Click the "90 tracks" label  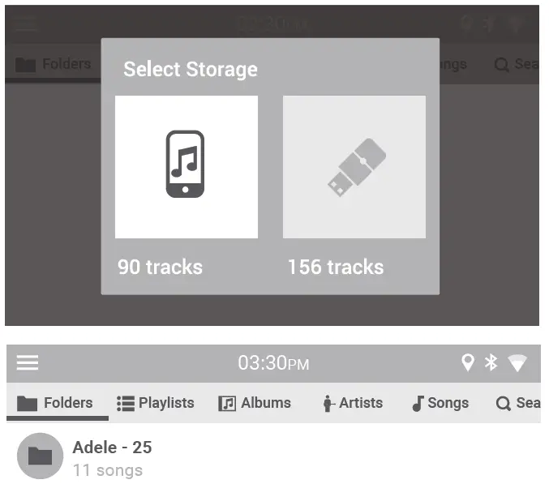(x=160, y=267)
